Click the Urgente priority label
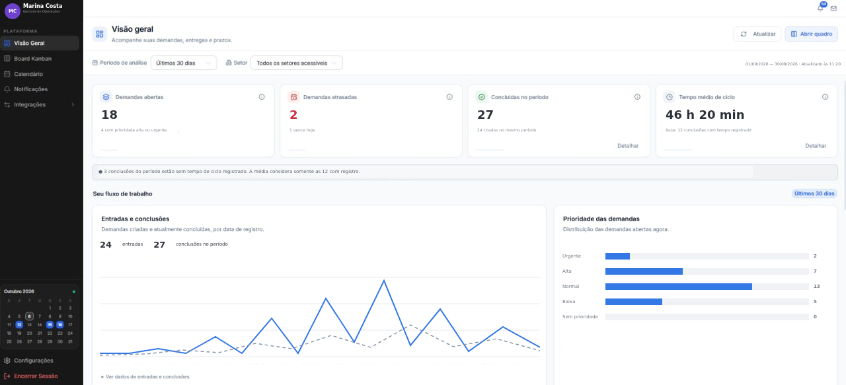 point(572,256)
